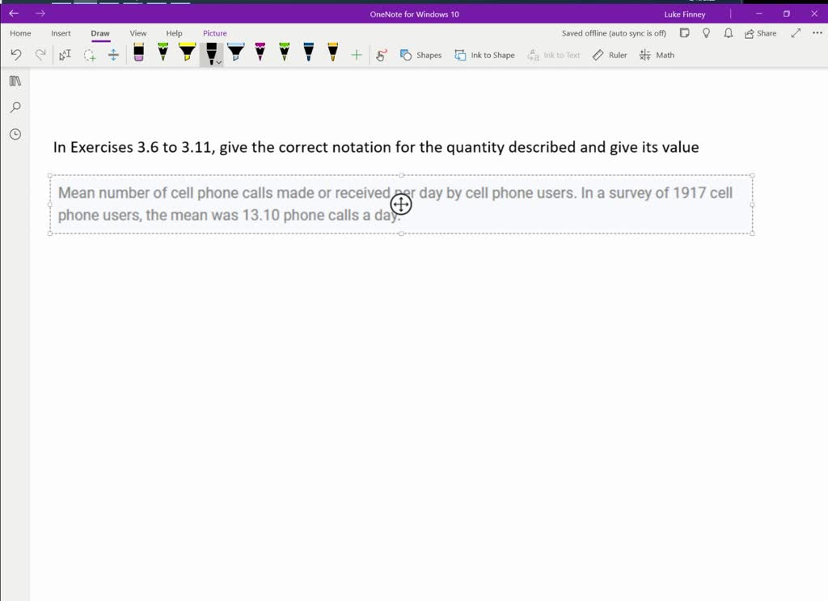
Task: Click 'Saved offline (auto sync is off)' status
Action: point(612,33)
